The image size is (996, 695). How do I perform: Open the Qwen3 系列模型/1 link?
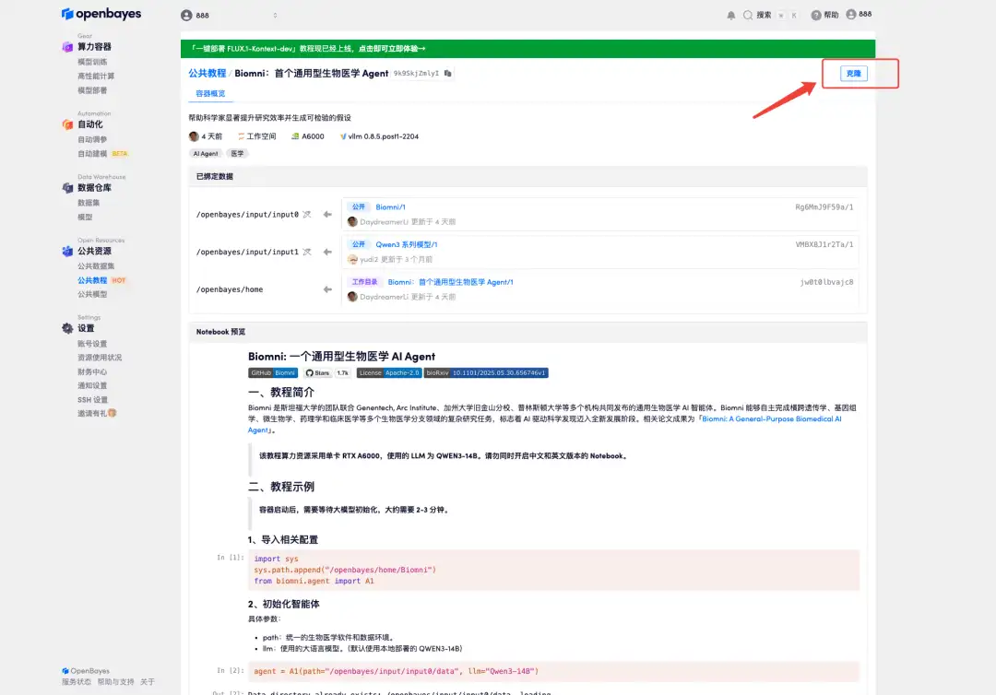pos(406,244)
